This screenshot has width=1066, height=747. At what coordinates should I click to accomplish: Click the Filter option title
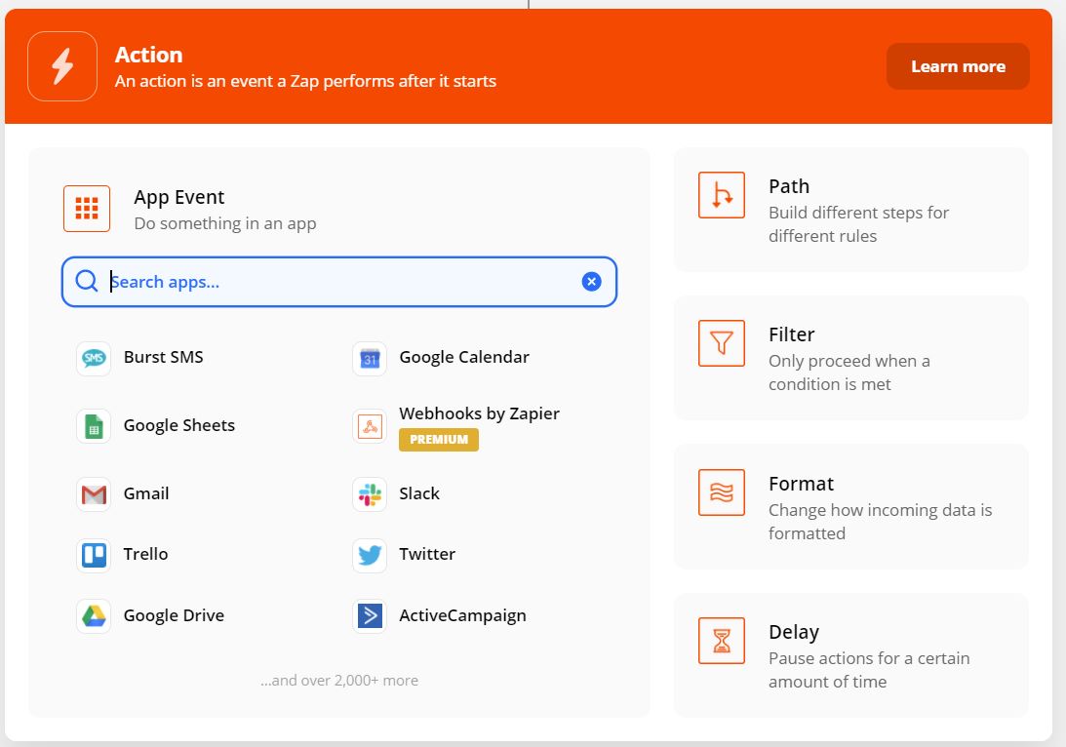pyautogui.click(x=791, y=334)
